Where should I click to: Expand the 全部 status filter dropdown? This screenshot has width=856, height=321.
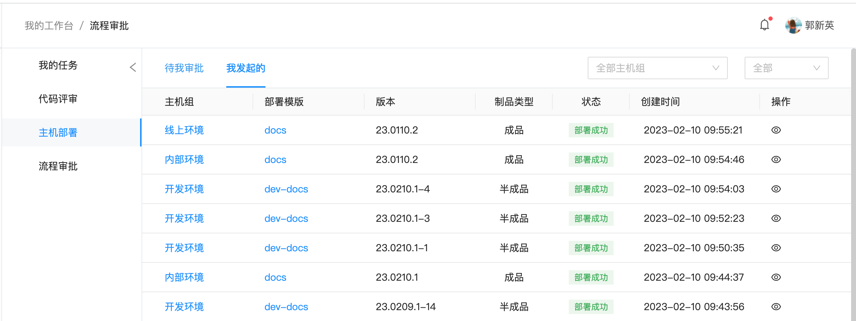click(x=786, y=68)
